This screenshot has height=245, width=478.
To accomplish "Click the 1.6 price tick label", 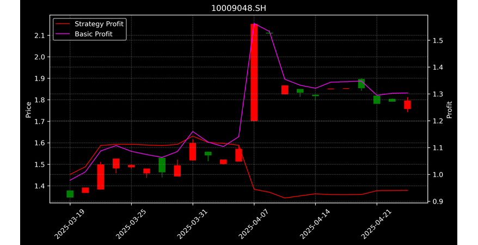I will [x=40, y=143].
